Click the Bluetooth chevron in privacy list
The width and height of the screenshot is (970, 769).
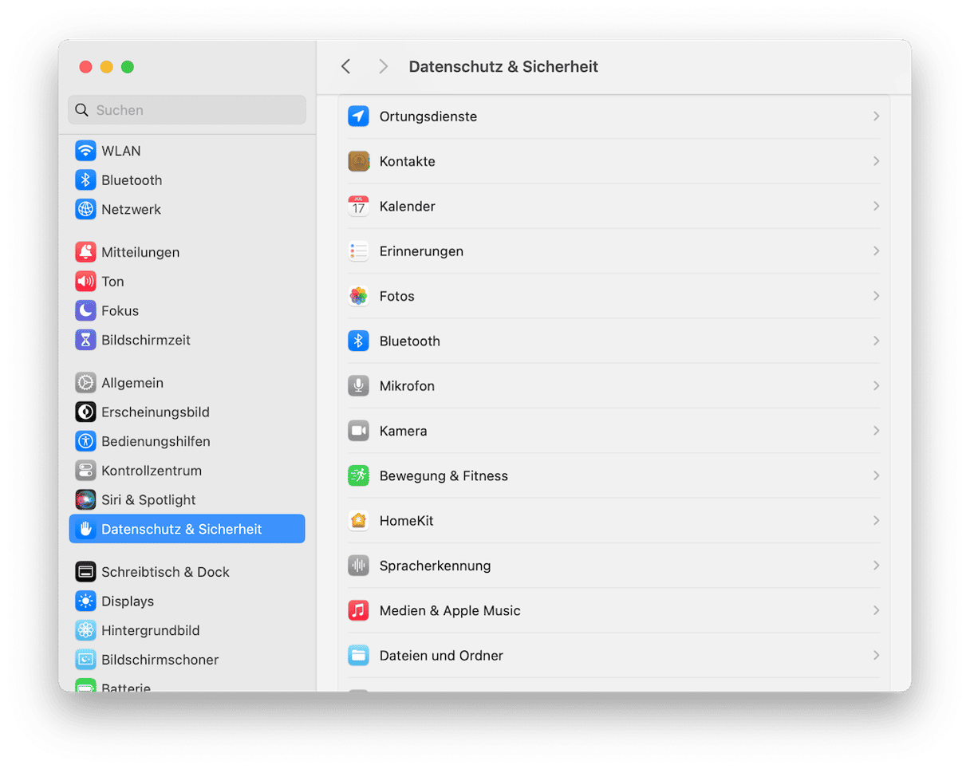pyautogui.click(x=876, y=341)
